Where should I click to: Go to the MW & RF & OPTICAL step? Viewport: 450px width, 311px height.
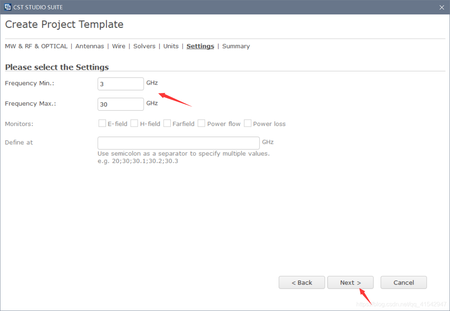[x=36, y=46]
